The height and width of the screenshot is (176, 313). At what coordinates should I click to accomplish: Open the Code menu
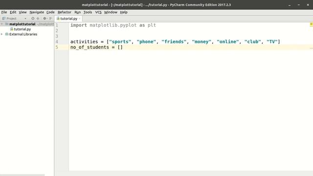click(x=50, y=12)
